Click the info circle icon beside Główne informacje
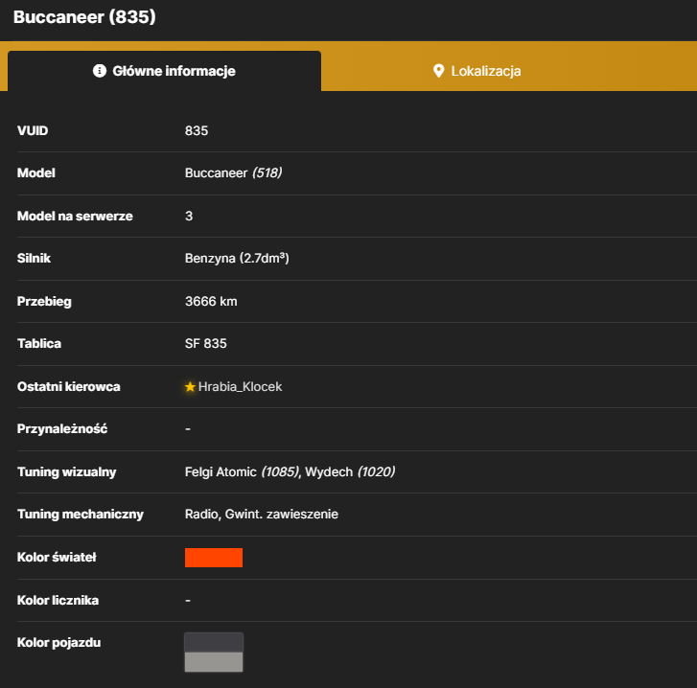 [100, 71]
